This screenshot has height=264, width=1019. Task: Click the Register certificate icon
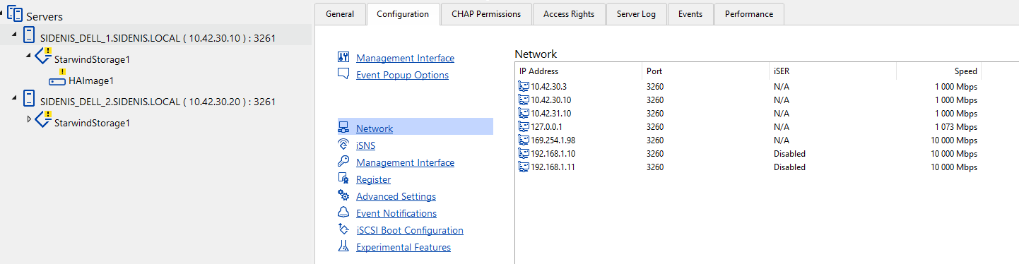[x=343, y=179]
